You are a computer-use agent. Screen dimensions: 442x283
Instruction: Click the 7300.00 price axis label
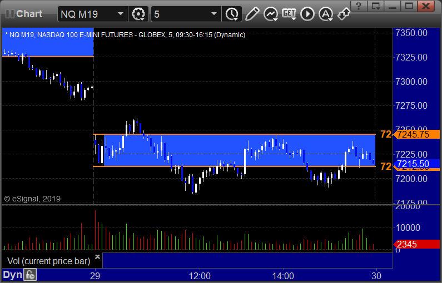[x=411, y=82]
